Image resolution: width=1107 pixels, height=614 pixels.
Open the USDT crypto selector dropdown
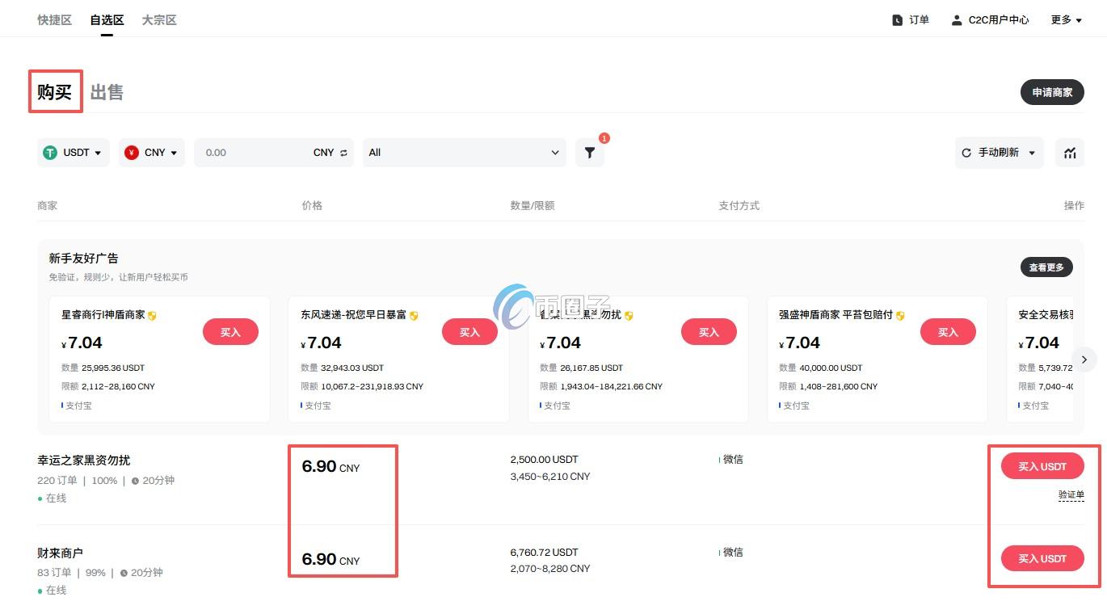click(x=73, y=152)
